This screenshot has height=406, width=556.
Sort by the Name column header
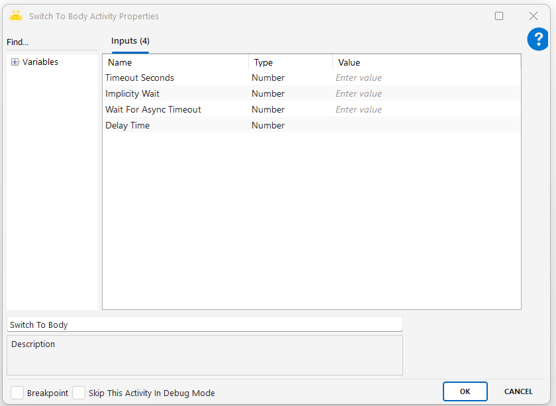coord(175,63)
